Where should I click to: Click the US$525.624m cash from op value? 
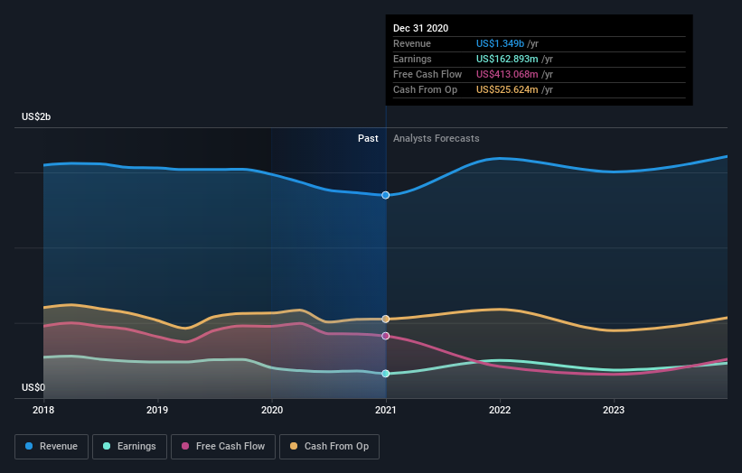[507, 89]
